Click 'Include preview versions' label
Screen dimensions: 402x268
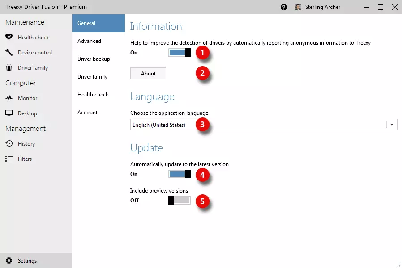[x=159, y=191]
